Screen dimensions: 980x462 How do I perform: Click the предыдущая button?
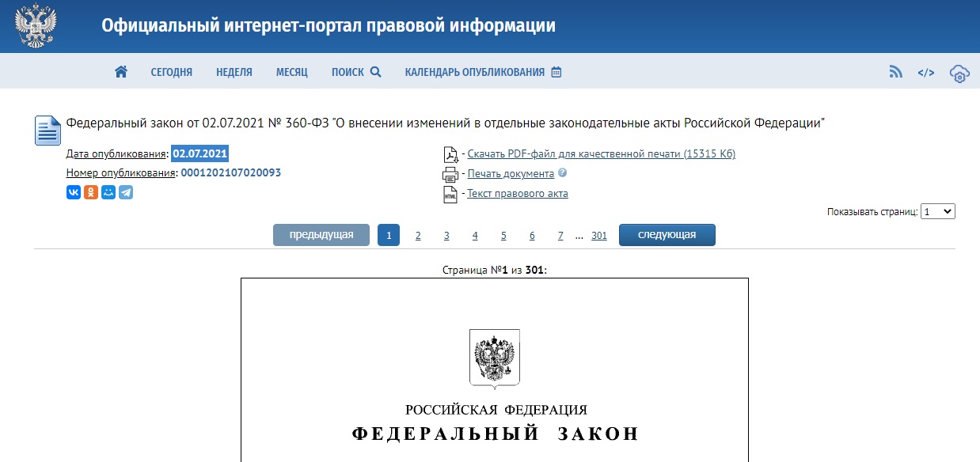pos(321,235)
